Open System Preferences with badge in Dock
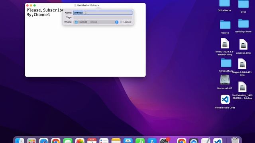 click(164, 140)
